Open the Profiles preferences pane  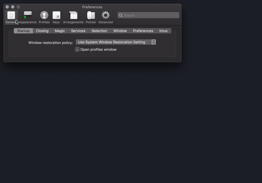44,15
